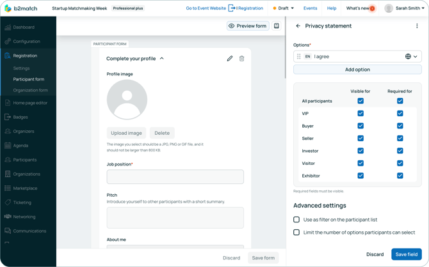Uncheck Required for Investor checkbox
Viewport: 429px width, 267px height.
pyautogui.click(x=400, y=151)
